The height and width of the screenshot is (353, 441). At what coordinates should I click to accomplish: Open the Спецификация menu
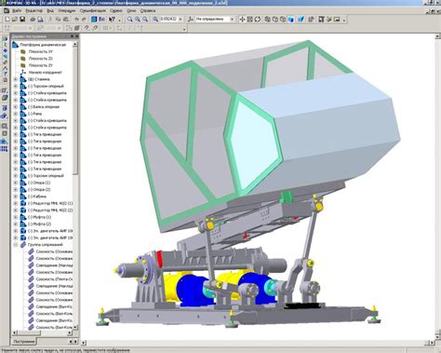[x=93, y=11]
